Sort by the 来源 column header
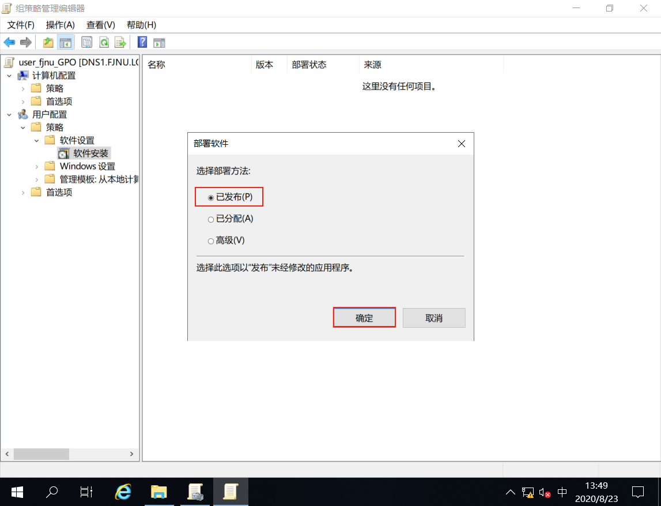This screenshot has height=506, width=661. [x=432, y=65]
